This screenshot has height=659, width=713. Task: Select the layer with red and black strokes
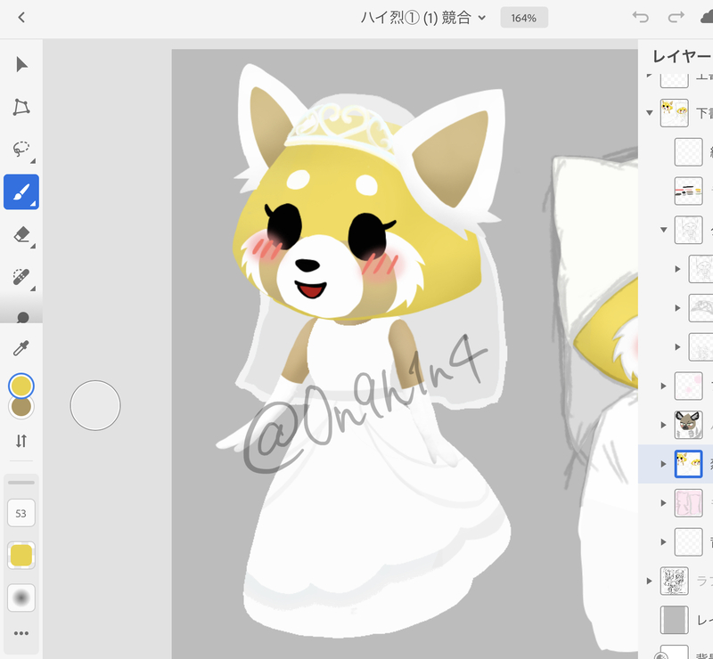click(x=688, y=191)
